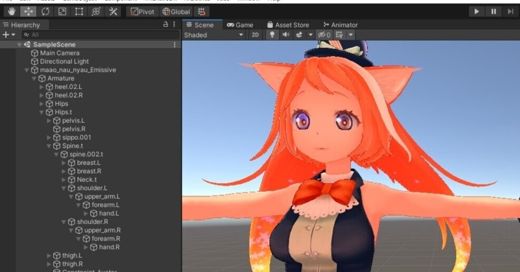Select the Rotate tool
Viewport: 520px width, 272px height.
coord(45,12)
